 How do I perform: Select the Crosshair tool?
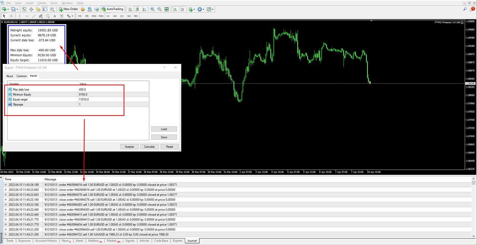pos(11,16)
